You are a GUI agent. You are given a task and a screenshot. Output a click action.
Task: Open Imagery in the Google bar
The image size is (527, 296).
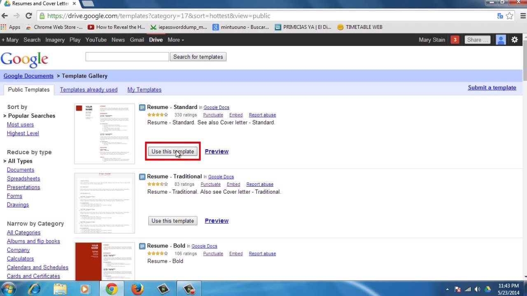[x=55, y=40]
